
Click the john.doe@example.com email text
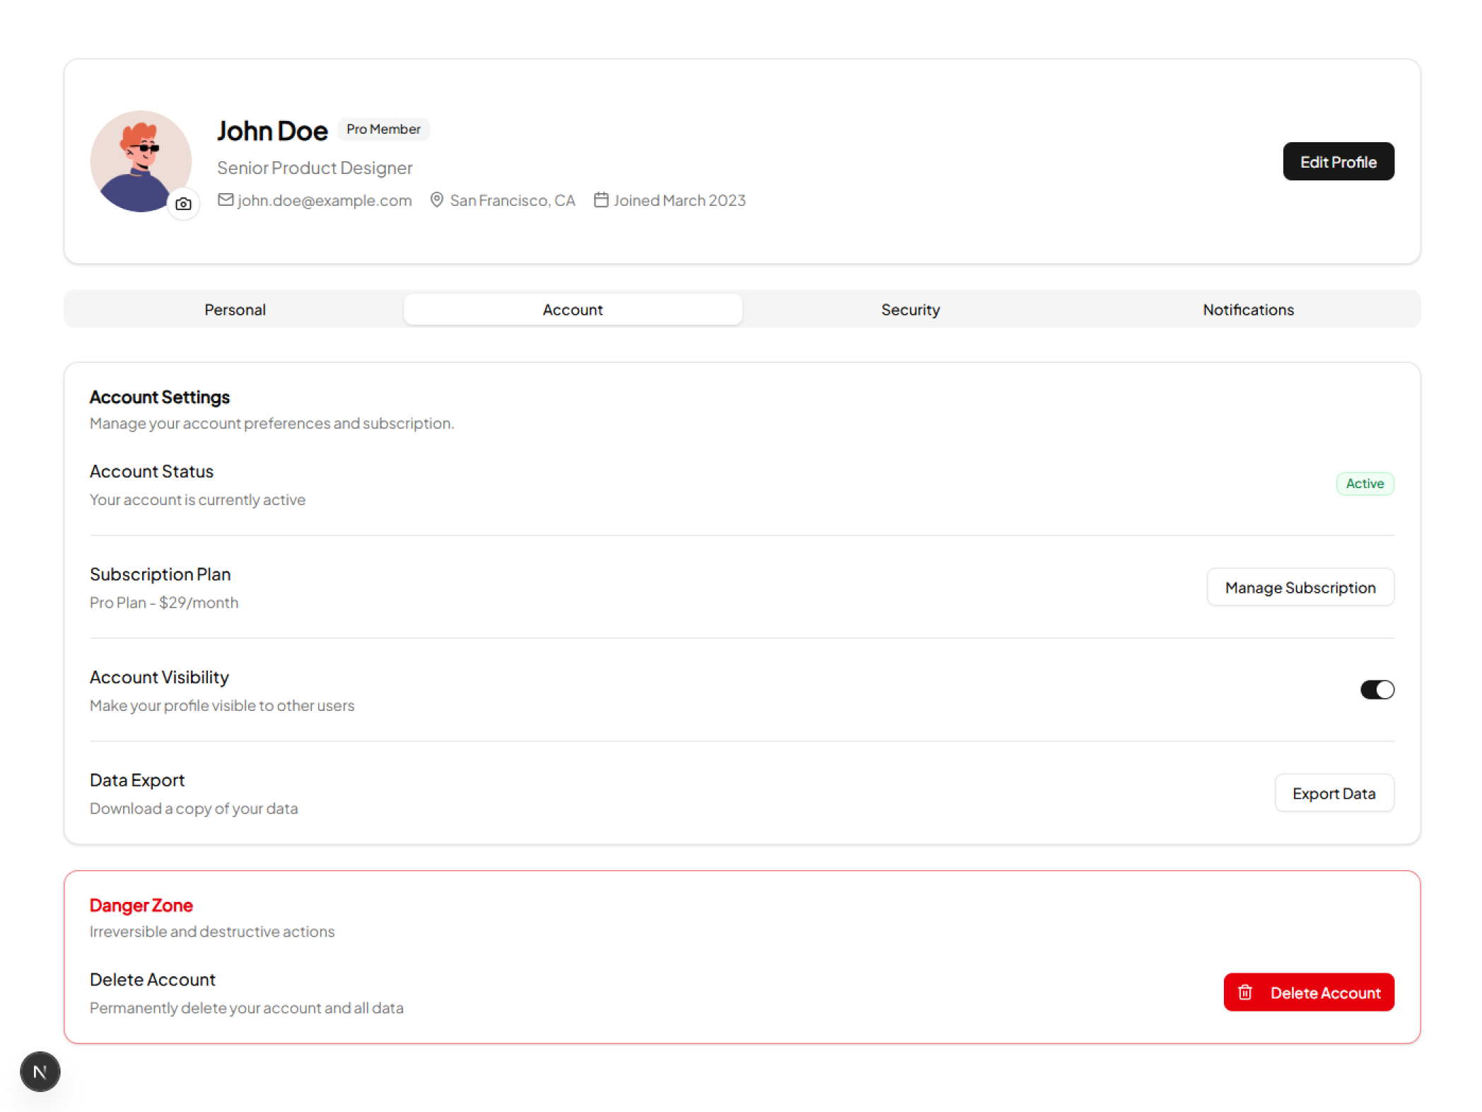tap(325, 200)
